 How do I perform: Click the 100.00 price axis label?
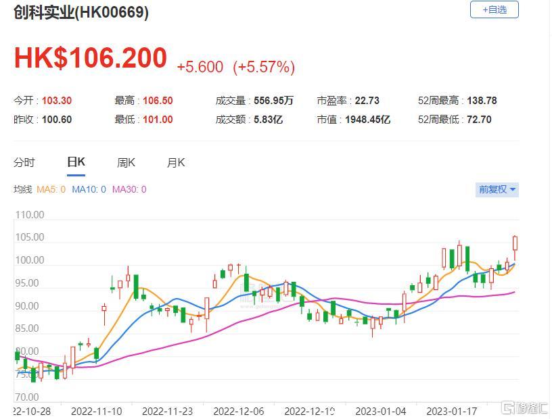(x=30, y=260)
